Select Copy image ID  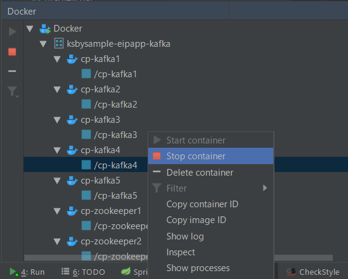(211, 220)
